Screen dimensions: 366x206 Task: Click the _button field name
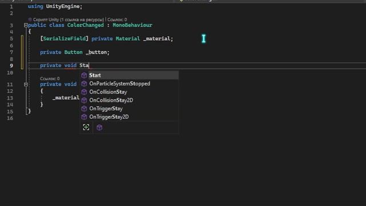[x=97, y=52]
